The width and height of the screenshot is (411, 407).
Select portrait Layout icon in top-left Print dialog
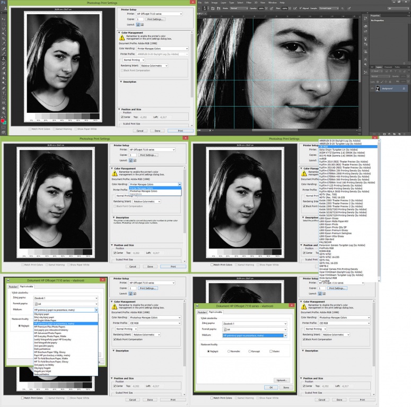coord(138,24)
